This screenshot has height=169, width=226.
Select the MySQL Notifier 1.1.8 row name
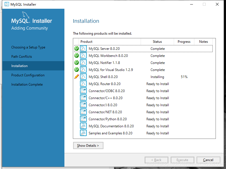click(104, 63)
